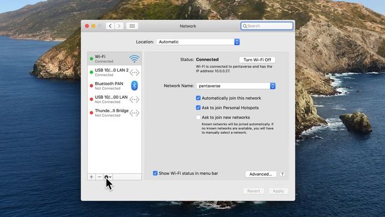Click the Known networks will be joined note
The image size is (385, 217).
click(x=238, y=128)
